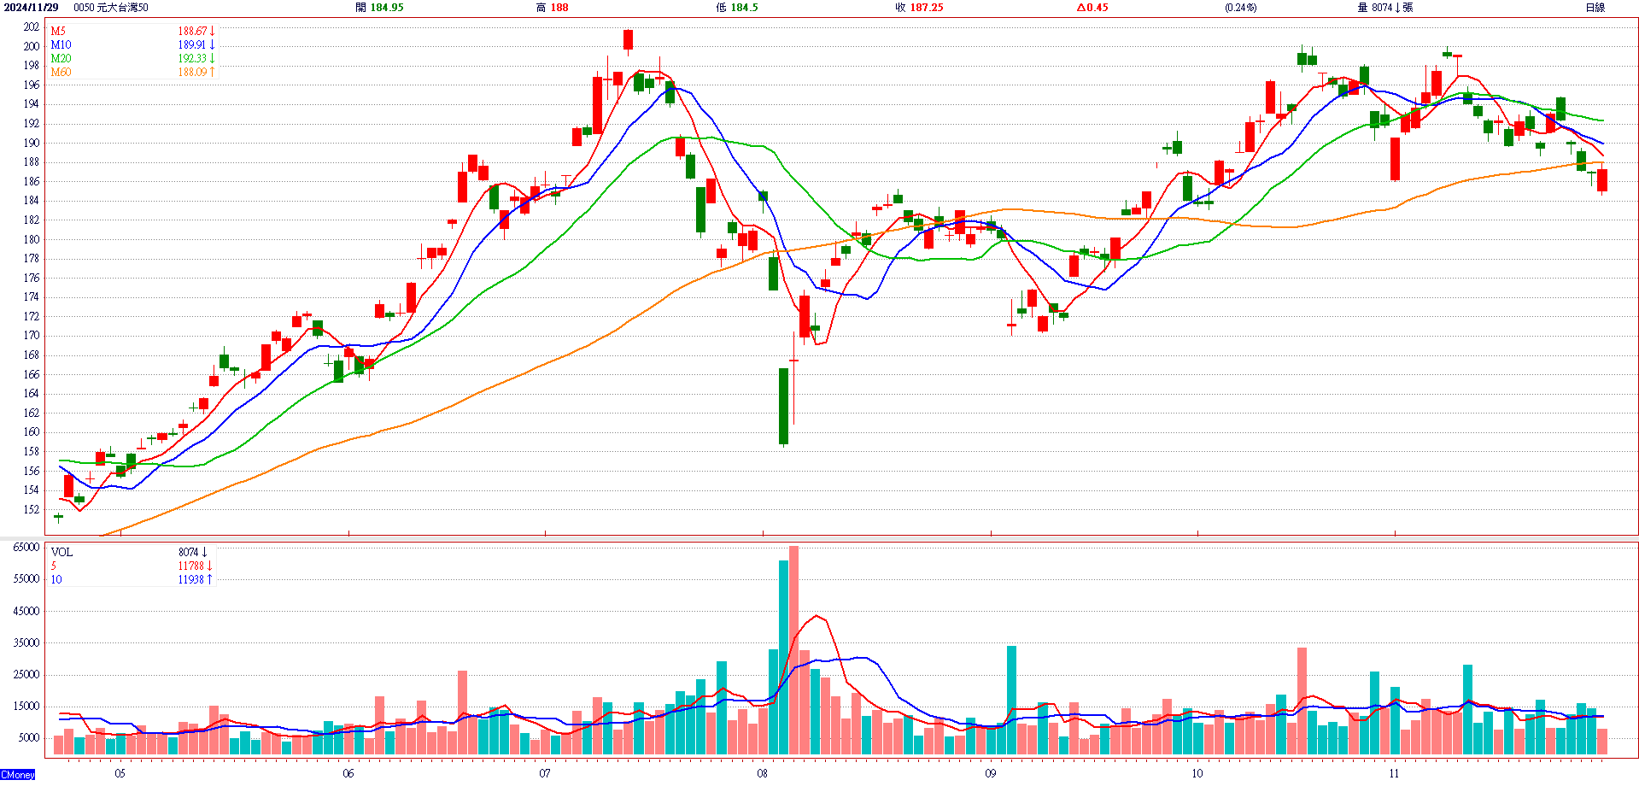
Task: Click the date 2024/11/29 in the header
Action: 31,8
